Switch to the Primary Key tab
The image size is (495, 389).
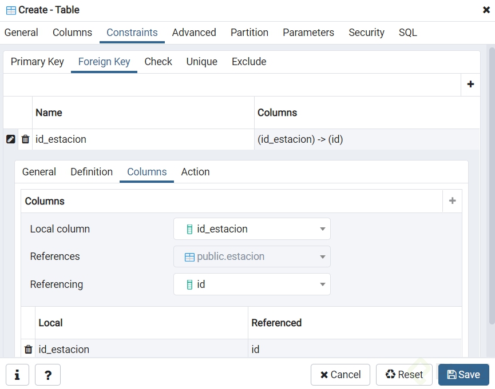(x=37, y=62)
